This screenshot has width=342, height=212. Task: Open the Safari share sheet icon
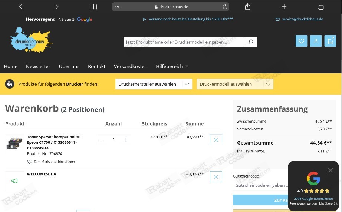pyautogui.click(x=247, y=7)
